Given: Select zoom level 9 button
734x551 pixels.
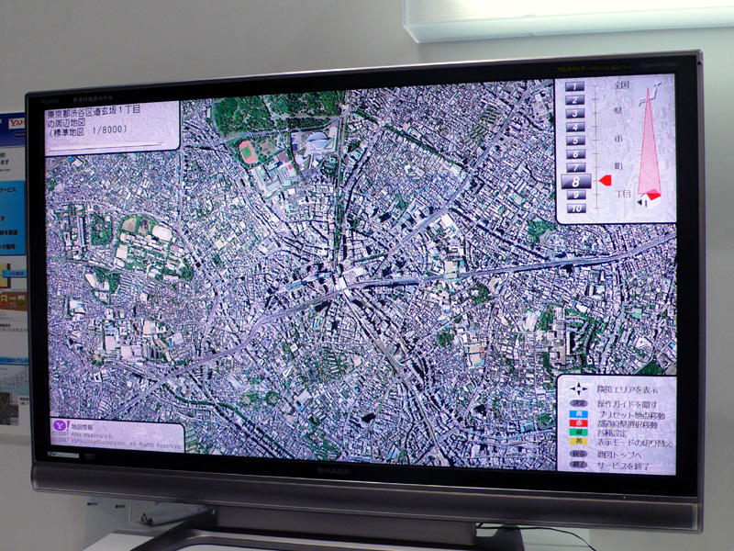Looking at the screenshot, I should point(576,195).
